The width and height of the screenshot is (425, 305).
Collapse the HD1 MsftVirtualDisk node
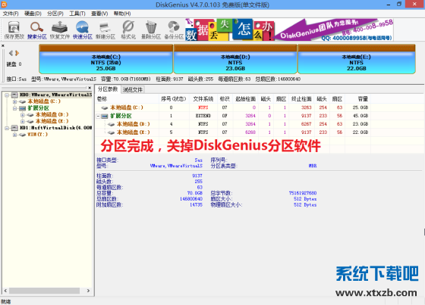pyautogui.click(x=7, y=128)
